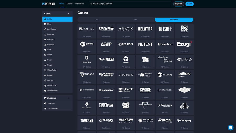Viewport: 236px width, 133px height.
Task: Click the Login button
Action: pos(190,4)
